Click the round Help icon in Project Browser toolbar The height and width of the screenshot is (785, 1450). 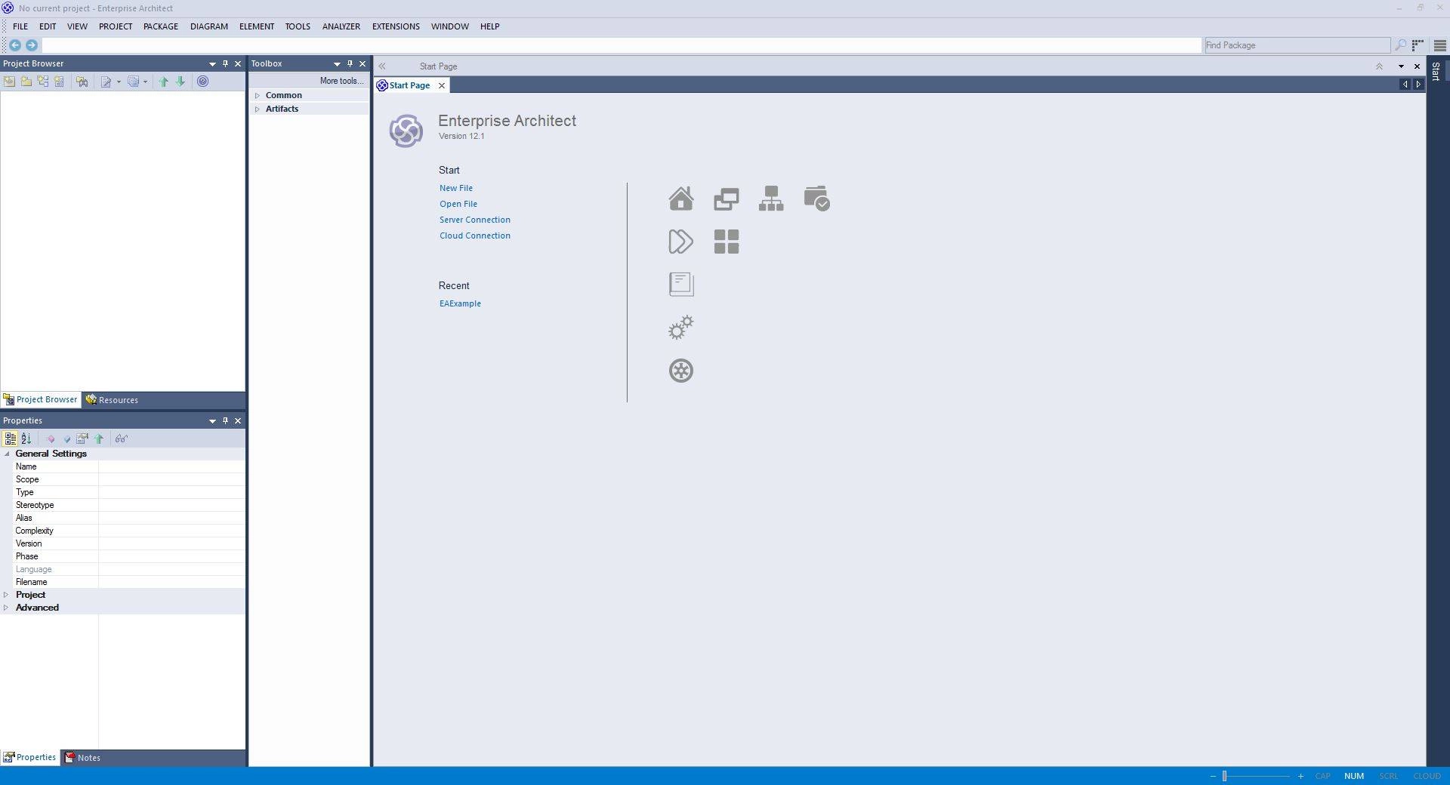[x=202, y=82]
